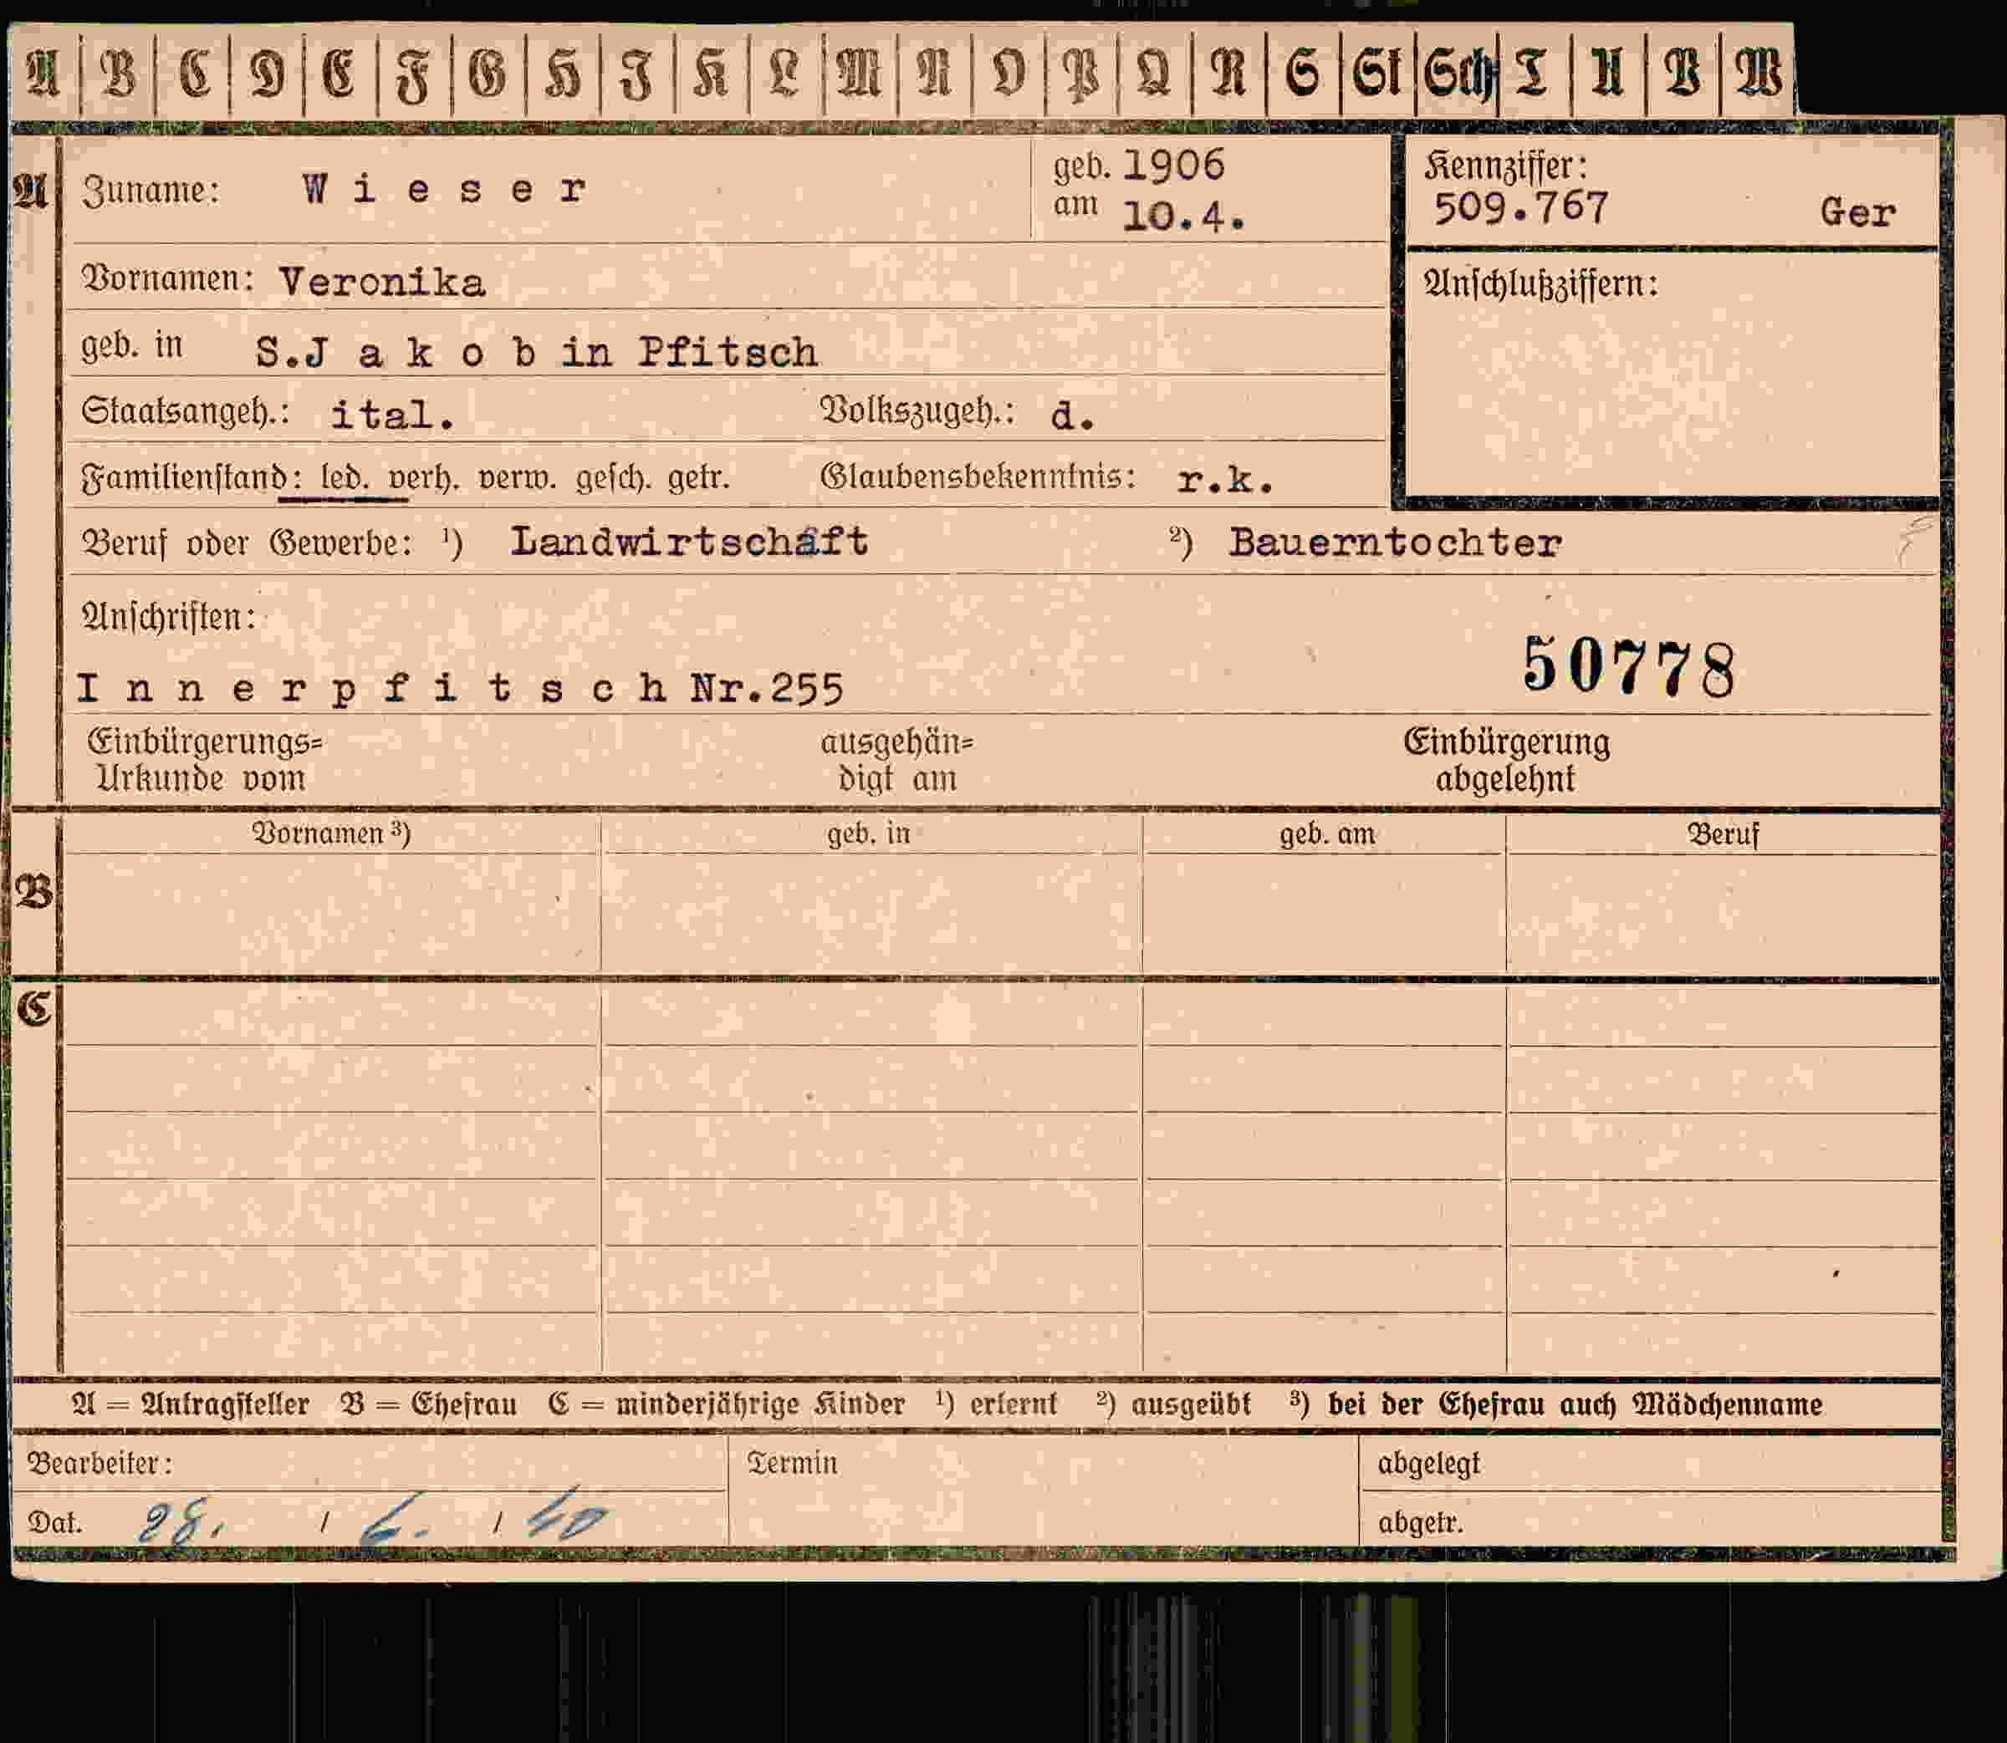Screen dimensions: 2007x1743
Task: Click the Mädchenname footnote text
Action: tap(1555, 1404)
